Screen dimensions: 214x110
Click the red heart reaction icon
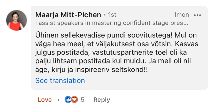(74, 100)
